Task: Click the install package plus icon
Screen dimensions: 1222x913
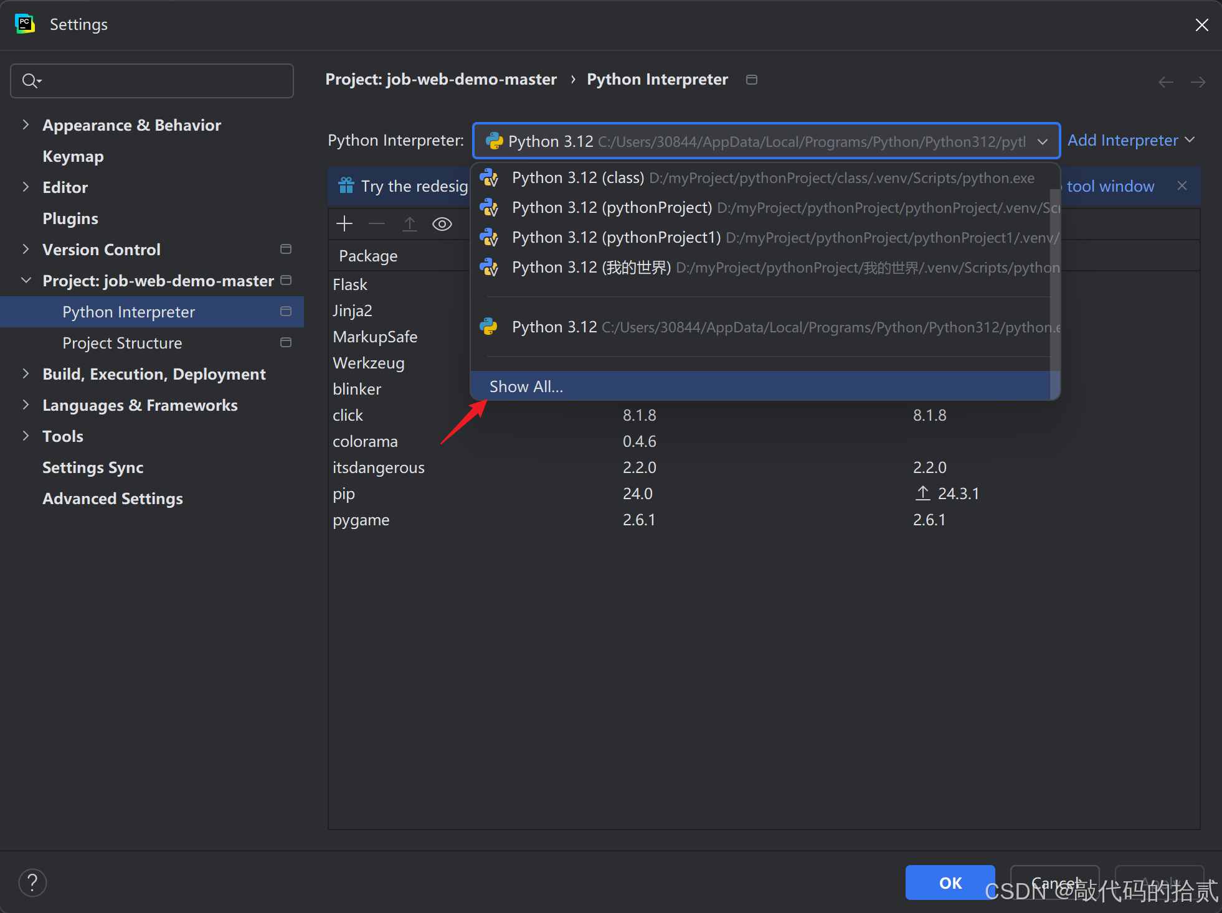Action: point(344,224)
